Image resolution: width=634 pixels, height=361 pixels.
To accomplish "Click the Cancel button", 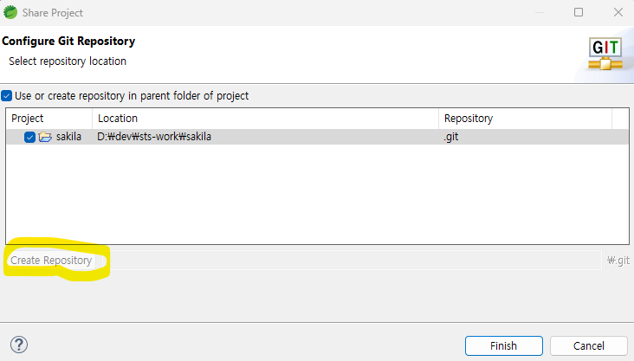I will pos(589,346).
